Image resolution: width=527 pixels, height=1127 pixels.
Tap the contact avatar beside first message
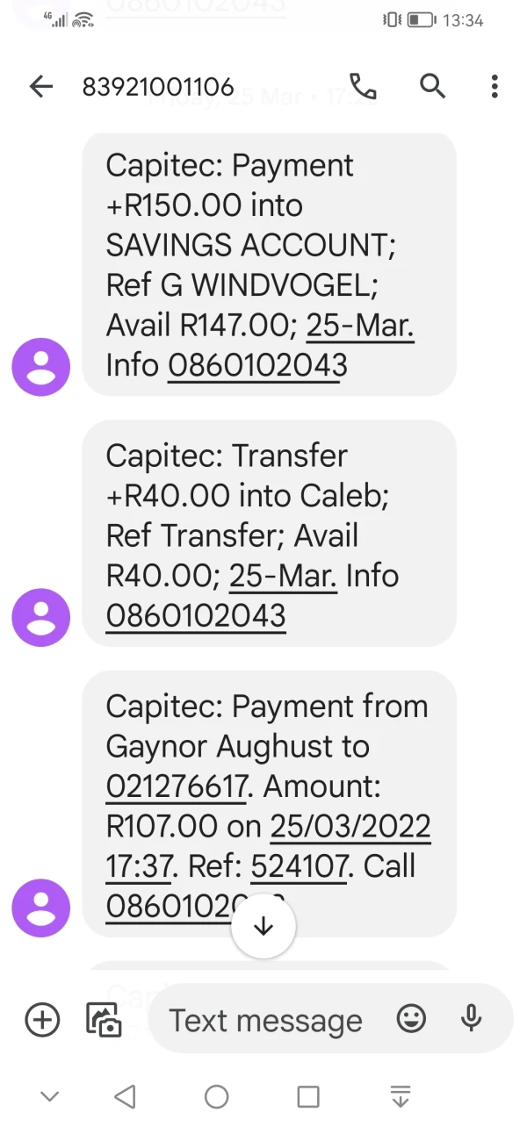coord(40,367)
